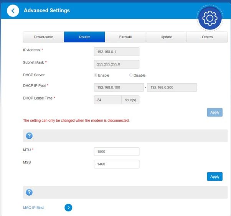Click the MSS input field

click(116, 164)
